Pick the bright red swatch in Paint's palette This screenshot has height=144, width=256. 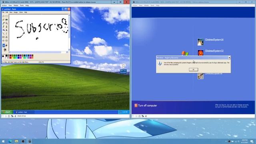10,58
